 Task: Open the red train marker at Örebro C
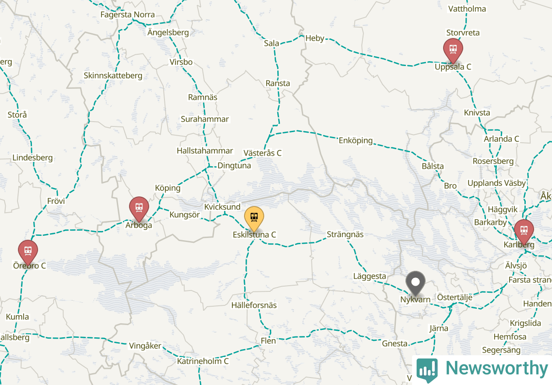[x=28, y=252]
